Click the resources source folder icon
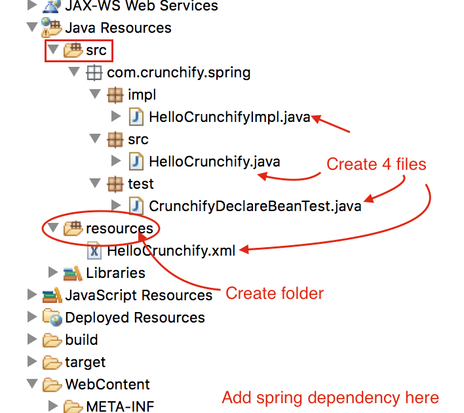The image size is (464, 413). [73, 228]
